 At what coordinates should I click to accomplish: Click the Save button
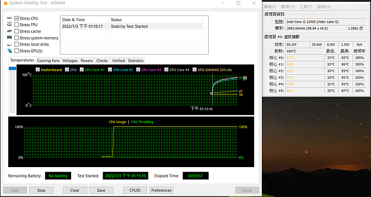pos(101,190)
